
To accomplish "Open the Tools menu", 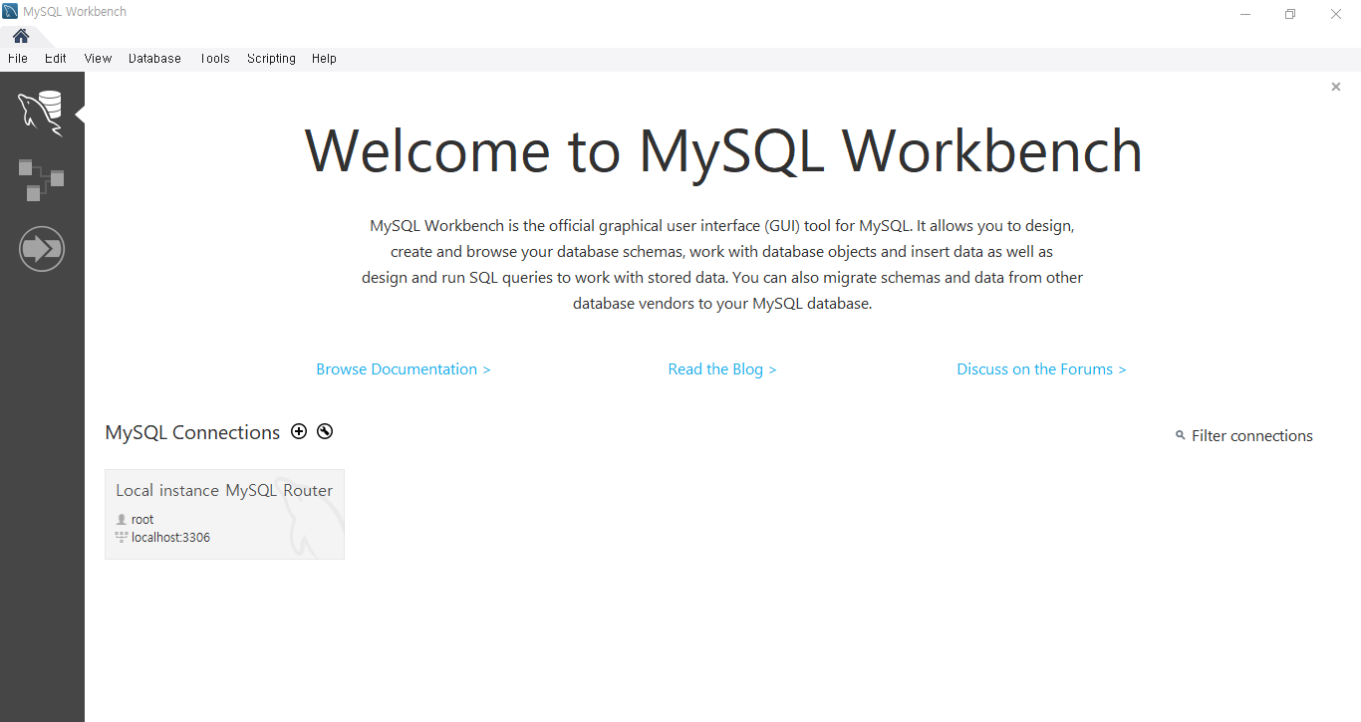I will (x=214, y=59).
